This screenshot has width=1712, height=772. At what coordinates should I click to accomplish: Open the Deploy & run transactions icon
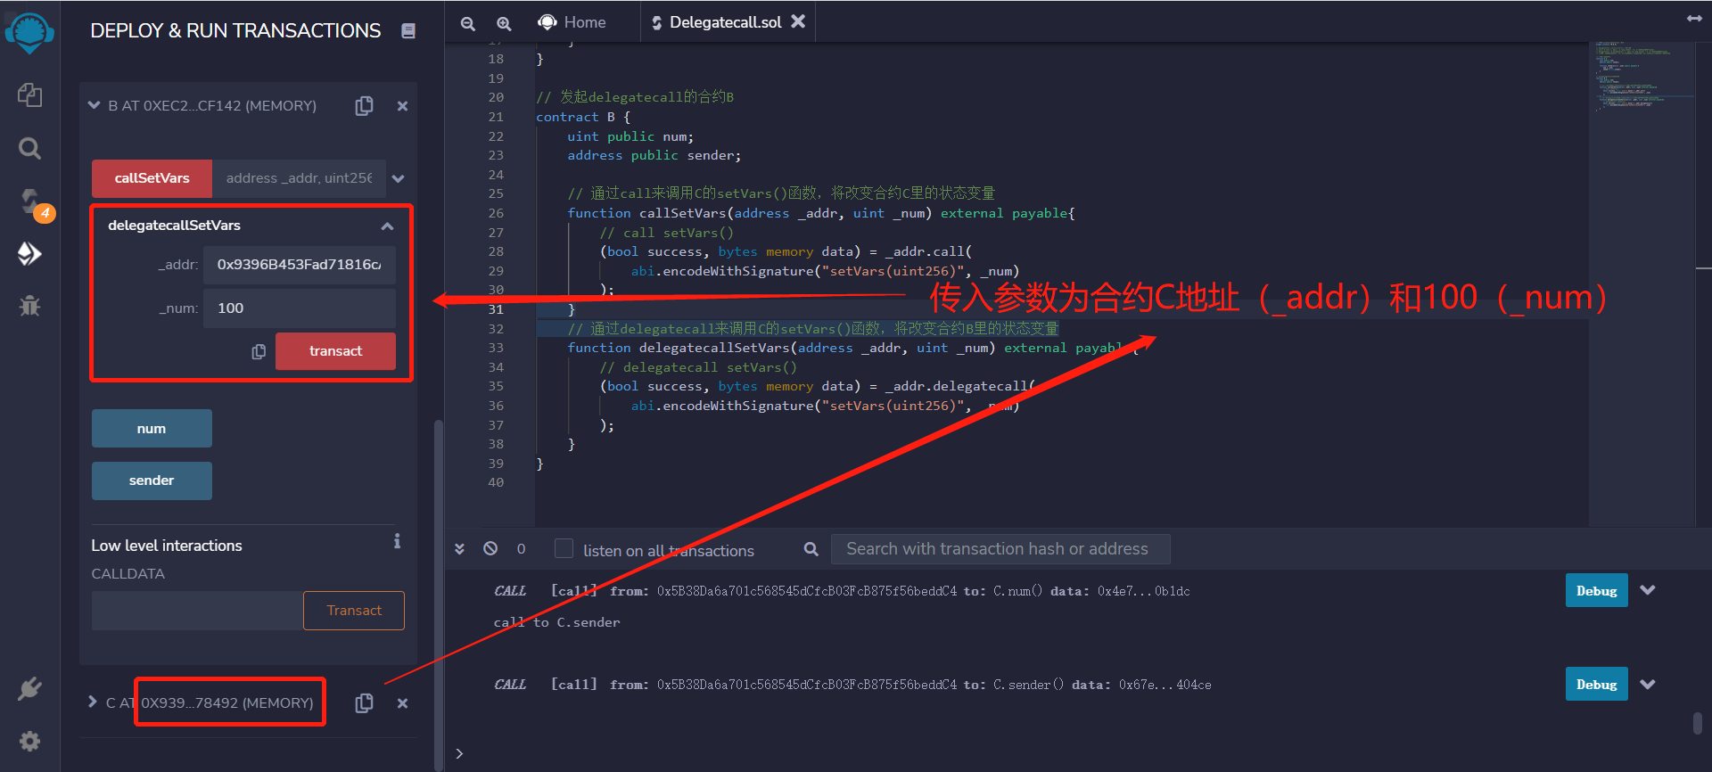point(29,254)
